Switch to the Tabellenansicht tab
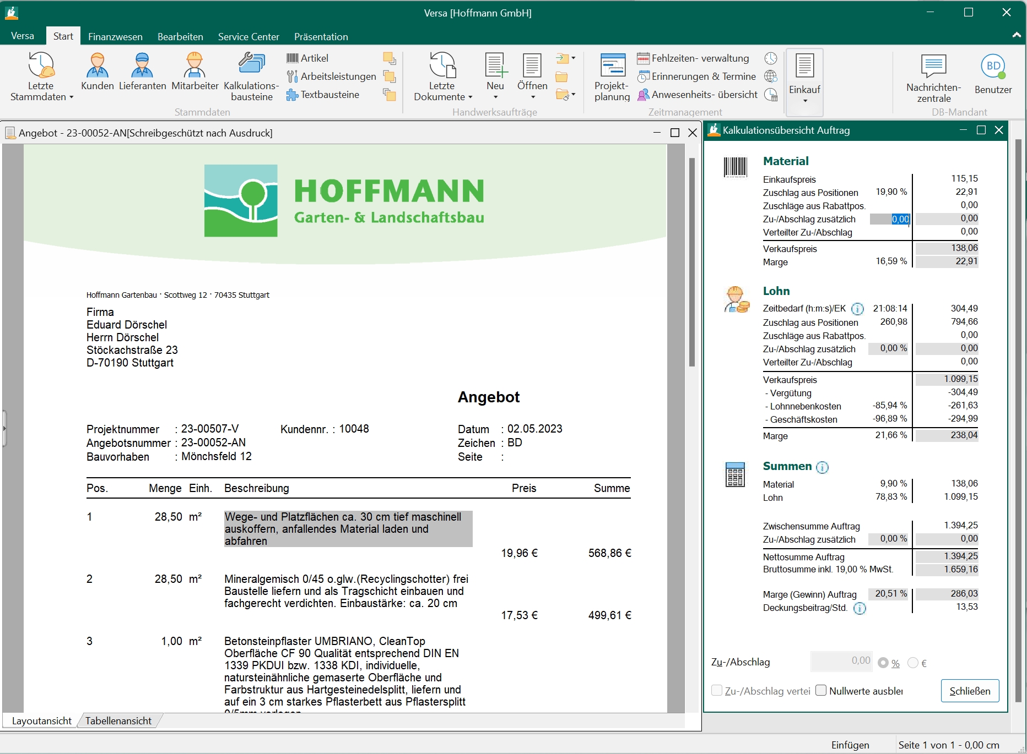This screenshot has width=1027, height=754. (x=118, y=720)
